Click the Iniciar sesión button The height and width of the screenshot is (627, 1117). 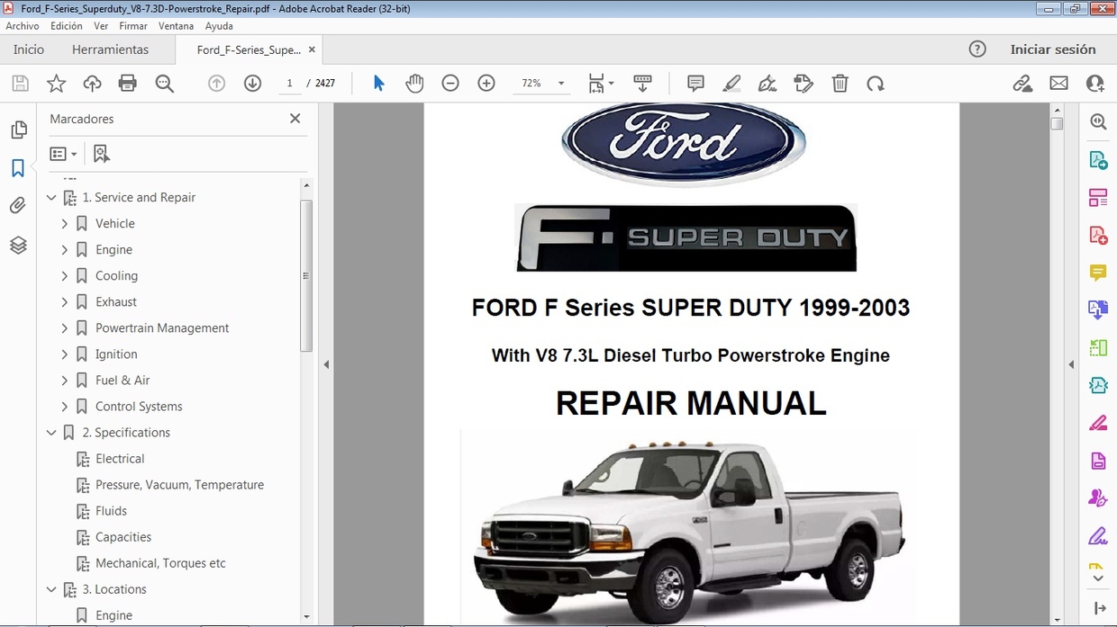(x=1054, y=49)
